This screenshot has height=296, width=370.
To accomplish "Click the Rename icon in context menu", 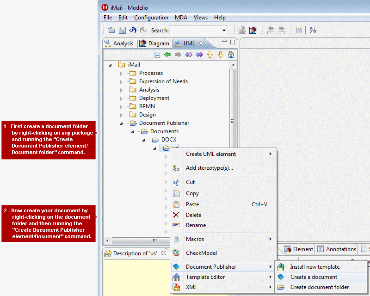I will (176, 225).
